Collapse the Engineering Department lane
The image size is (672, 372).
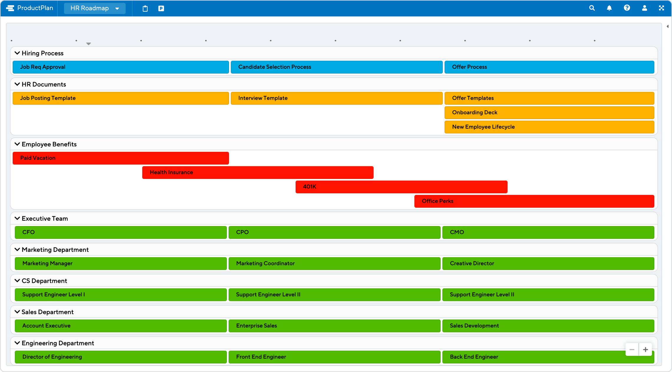click(17, 343)
